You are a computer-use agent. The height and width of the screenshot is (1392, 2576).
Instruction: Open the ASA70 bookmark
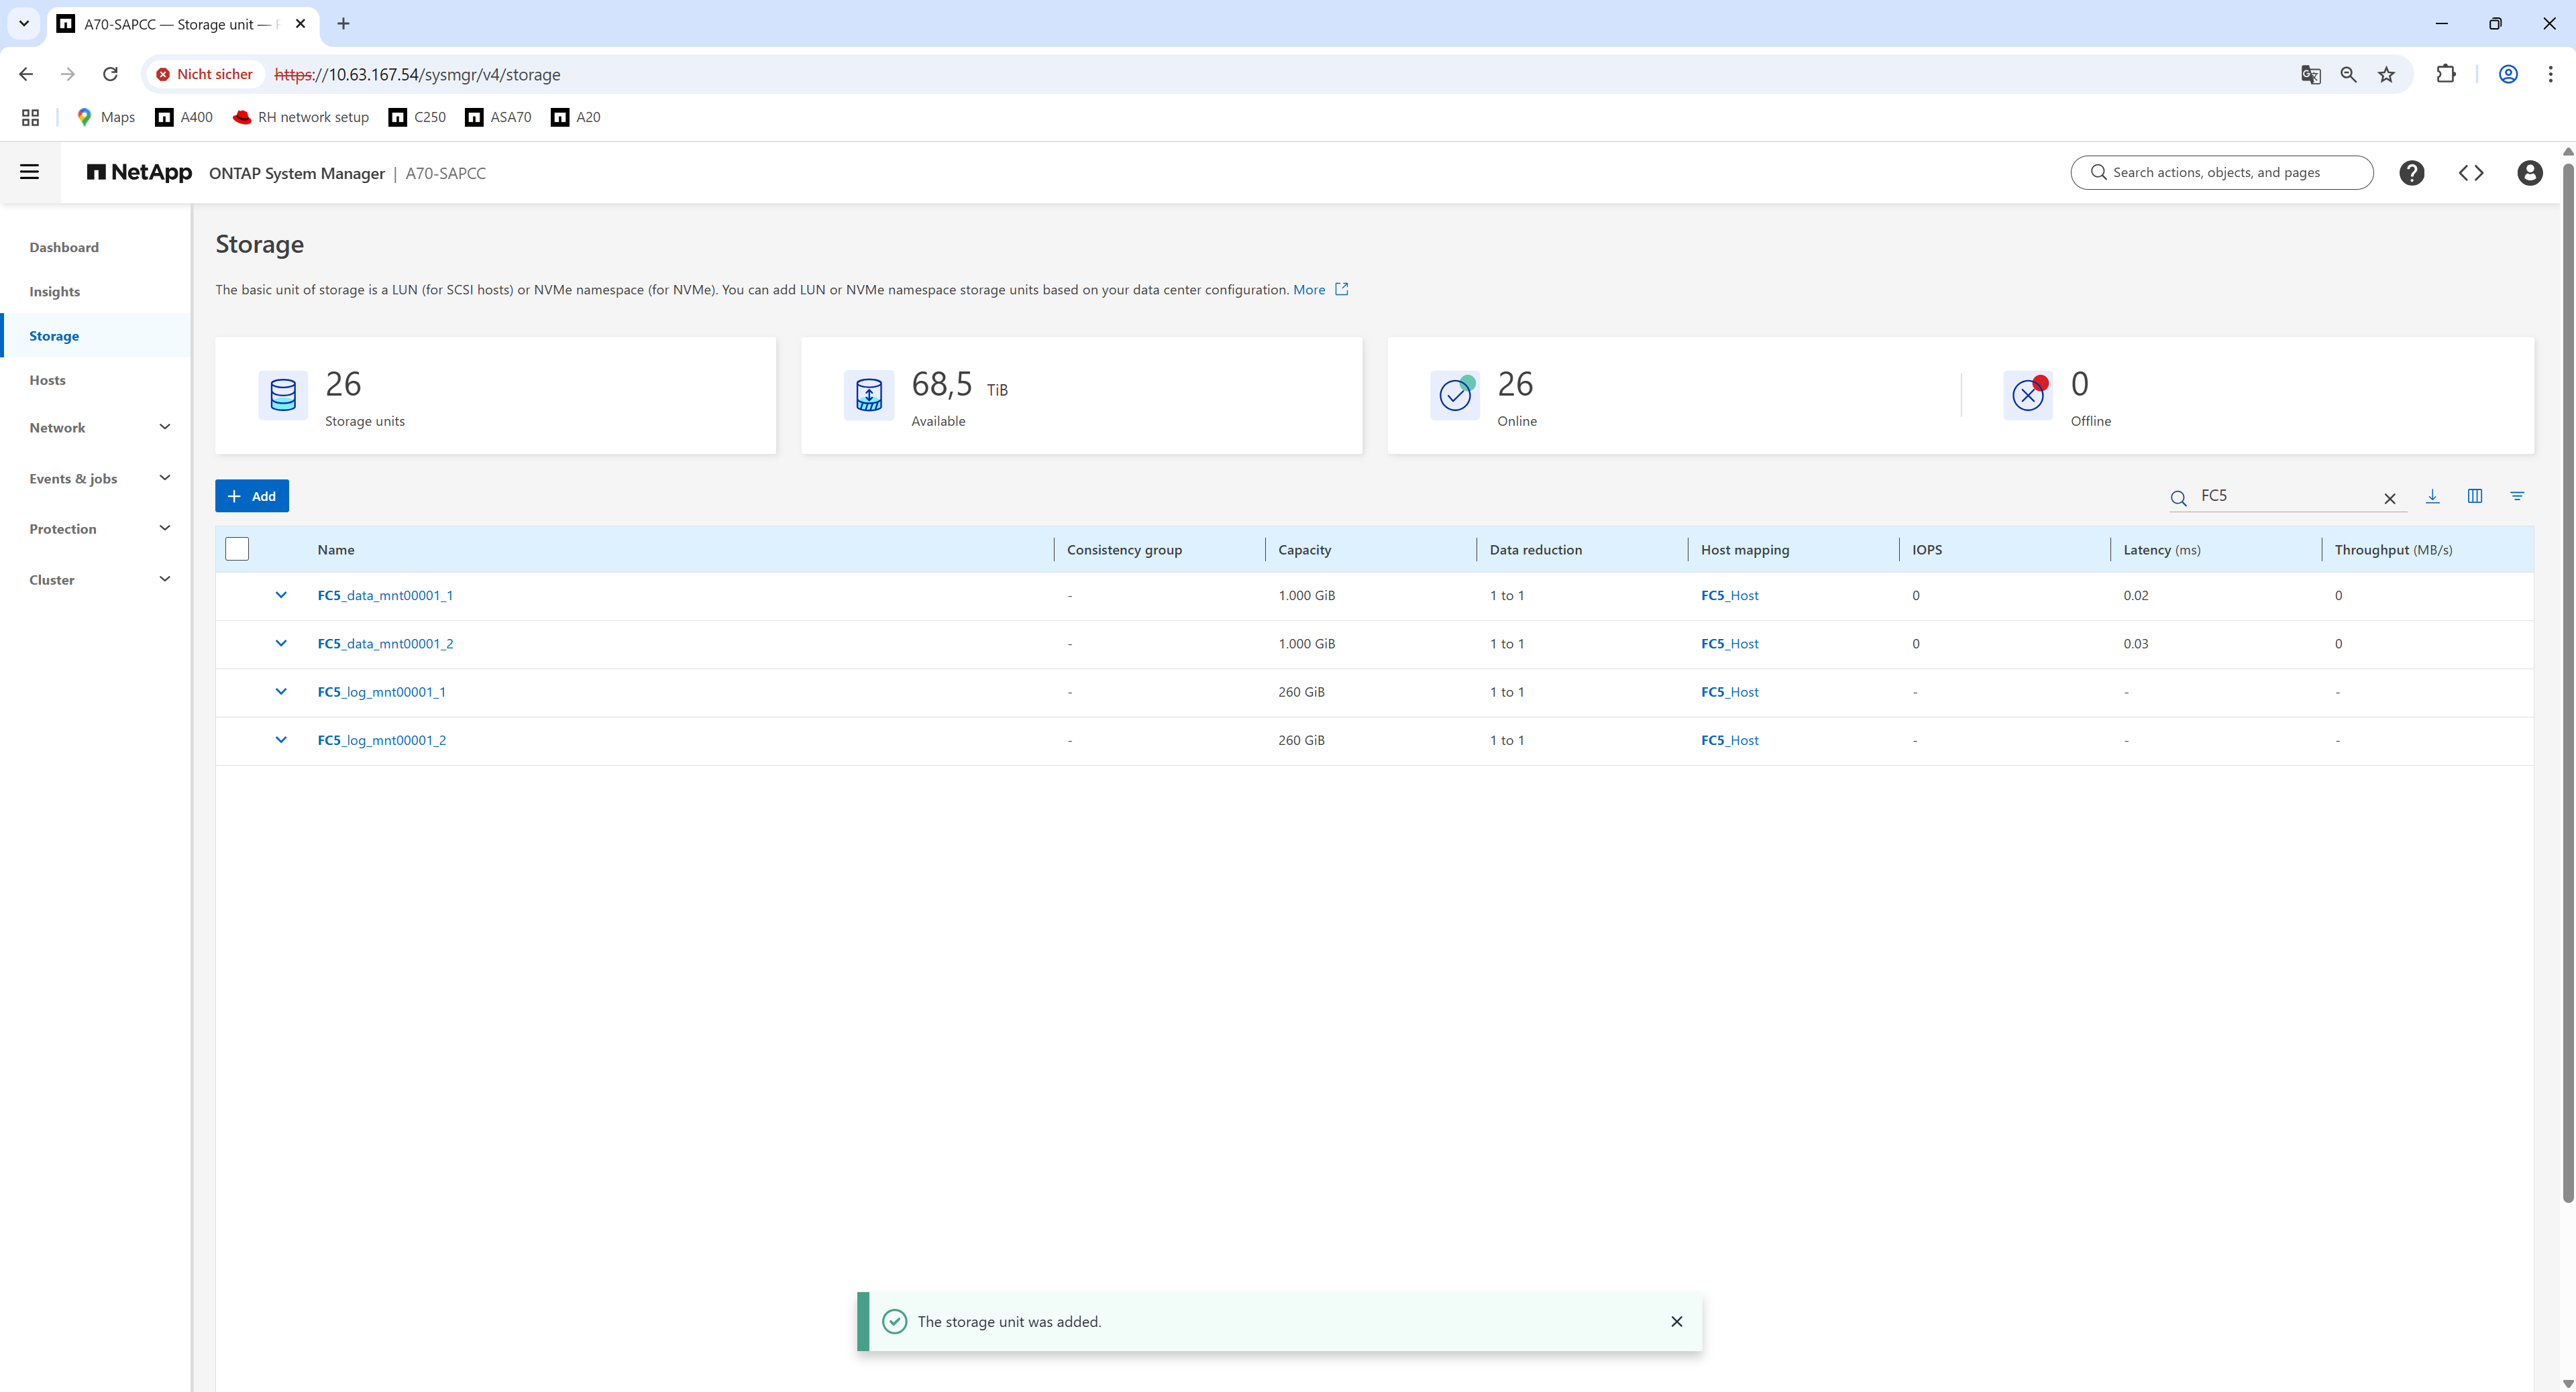(498, 117)
